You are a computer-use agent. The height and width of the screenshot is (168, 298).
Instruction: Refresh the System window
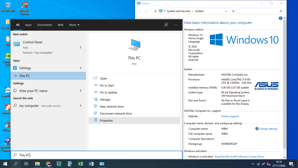[233, 11]
